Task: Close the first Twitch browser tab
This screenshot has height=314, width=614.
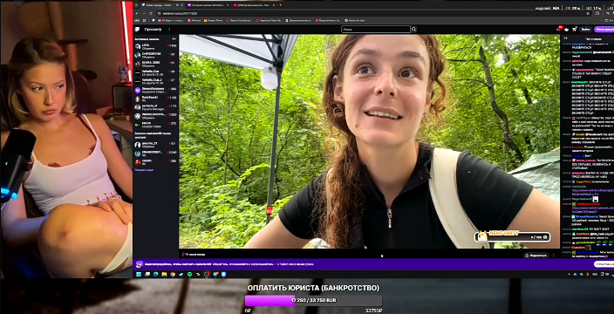Action: (181, 5)
